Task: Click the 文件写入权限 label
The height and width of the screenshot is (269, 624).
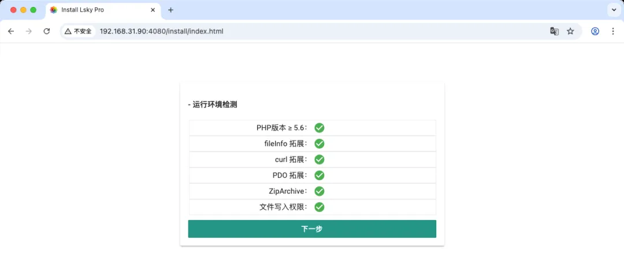Action: pos(283,207)
